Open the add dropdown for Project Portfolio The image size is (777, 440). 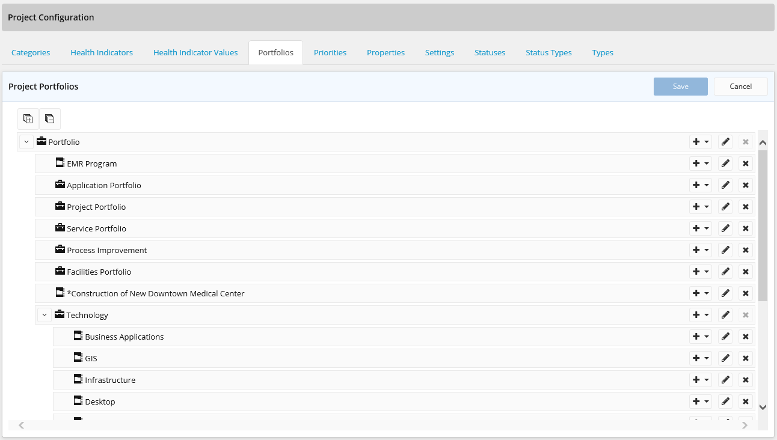click(701, 207)
